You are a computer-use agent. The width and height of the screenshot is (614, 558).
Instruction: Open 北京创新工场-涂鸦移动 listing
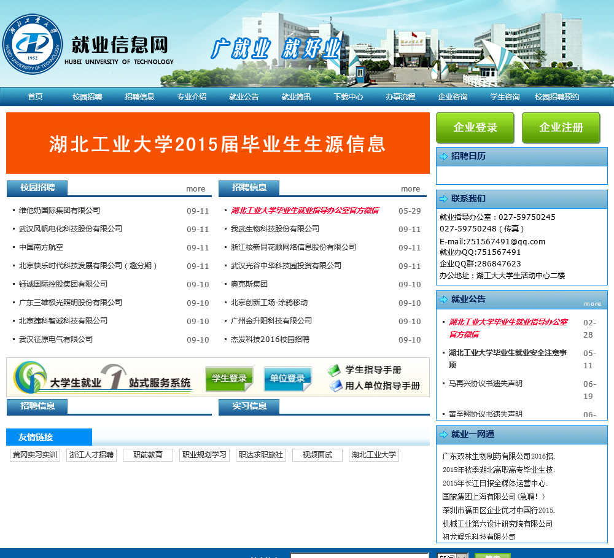[269, 302]
